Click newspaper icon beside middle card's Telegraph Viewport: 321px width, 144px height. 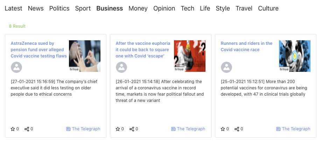click(173, 129)
